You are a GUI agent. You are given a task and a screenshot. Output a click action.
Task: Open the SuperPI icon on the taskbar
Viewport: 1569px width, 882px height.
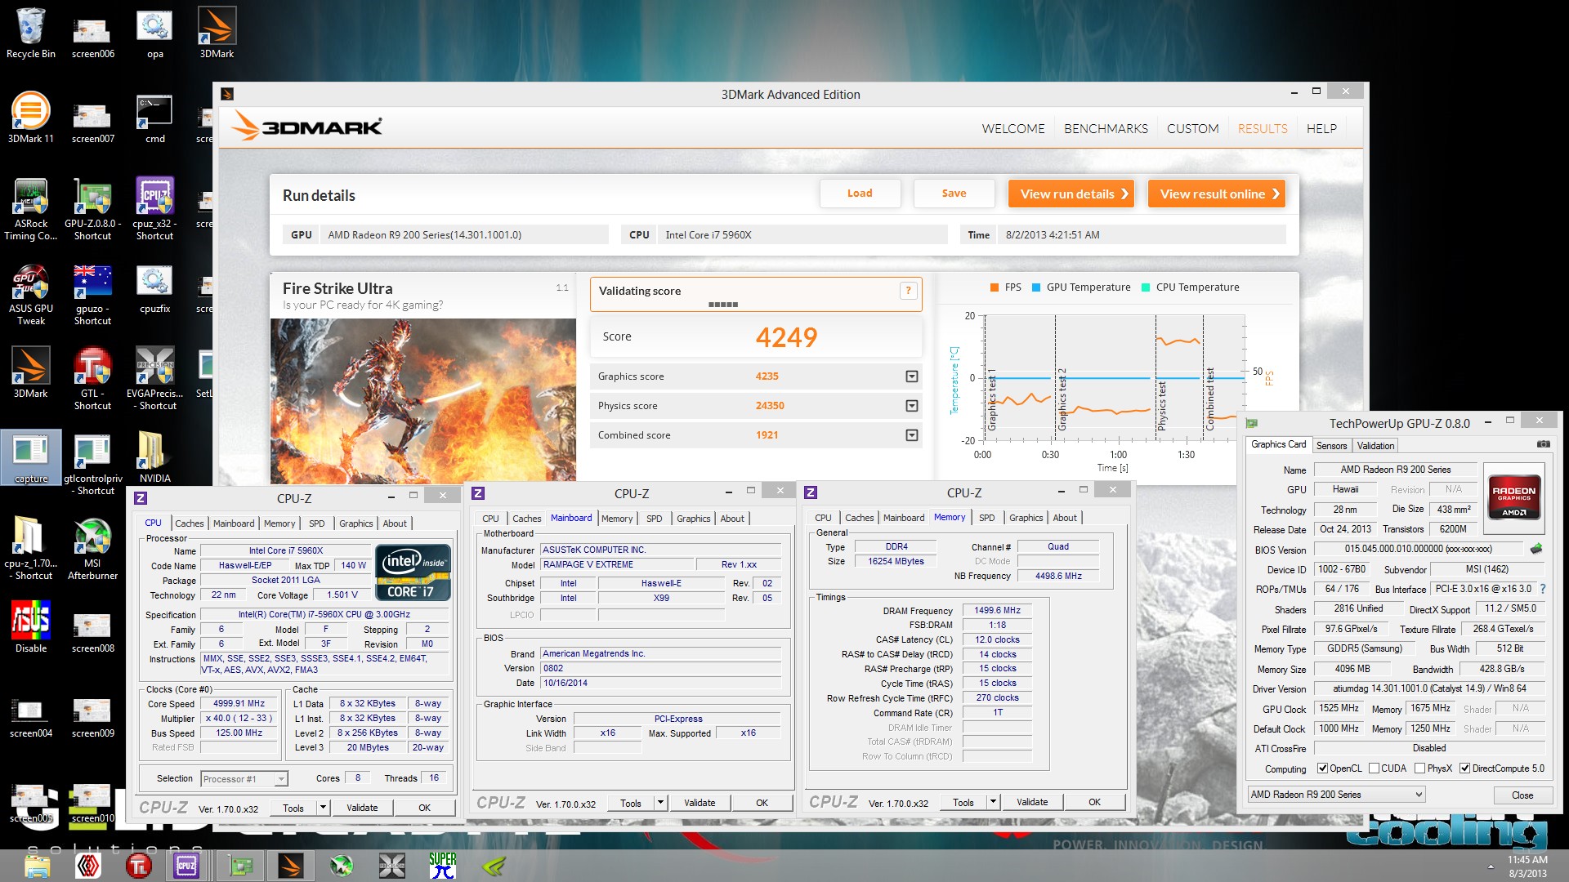point(443,866)
